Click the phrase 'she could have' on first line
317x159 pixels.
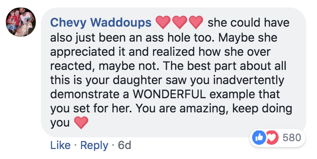[248, 22]
